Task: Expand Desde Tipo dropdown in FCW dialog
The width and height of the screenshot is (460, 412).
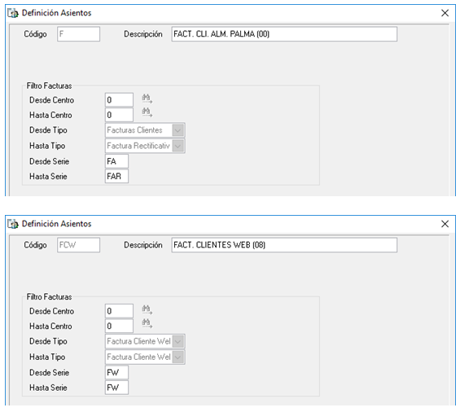Action: click(178, 341)
